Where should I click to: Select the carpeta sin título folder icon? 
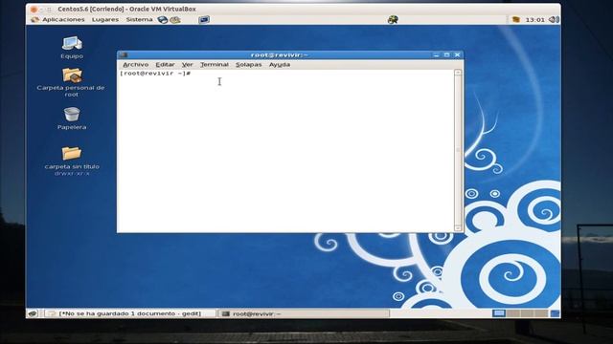tap(72, 153)
